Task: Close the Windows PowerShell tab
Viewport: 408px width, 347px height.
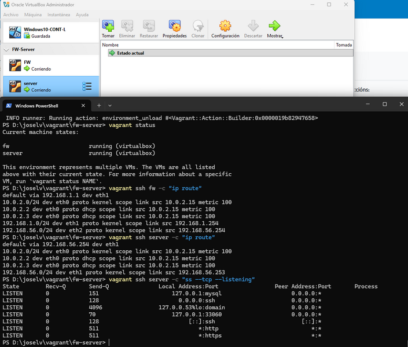Action: [x=83, y=105]
